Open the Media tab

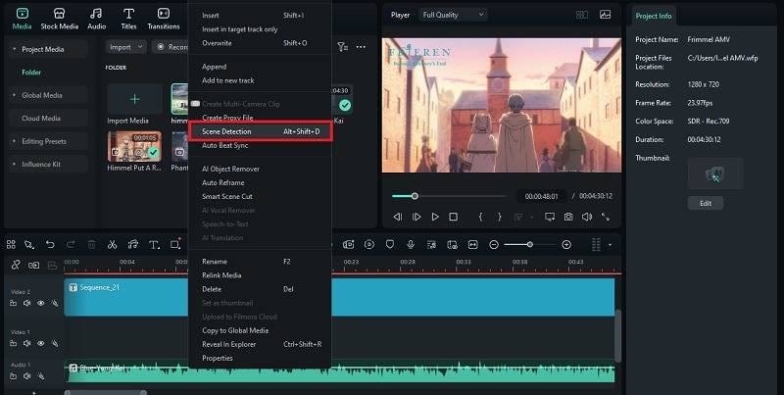(22, 19)
